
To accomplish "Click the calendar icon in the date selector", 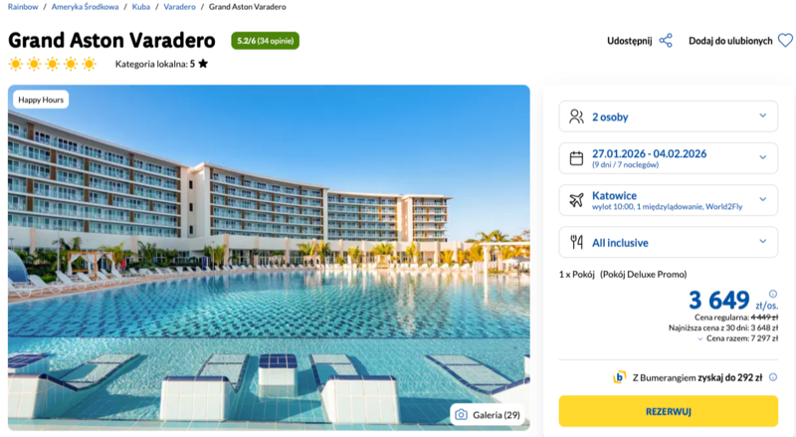I will coord(576,158).
